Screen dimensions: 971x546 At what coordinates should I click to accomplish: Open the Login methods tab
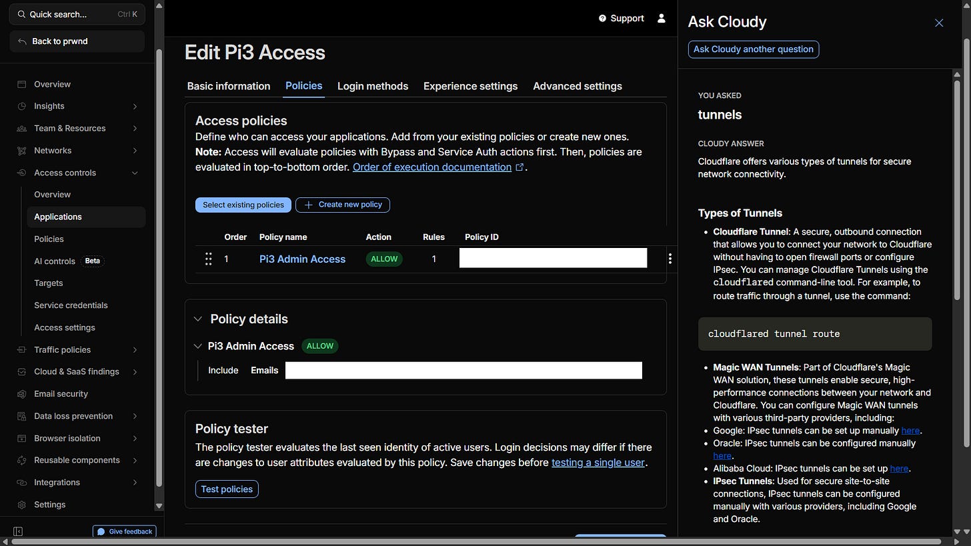pyautogui.click(x=373, y=86)
